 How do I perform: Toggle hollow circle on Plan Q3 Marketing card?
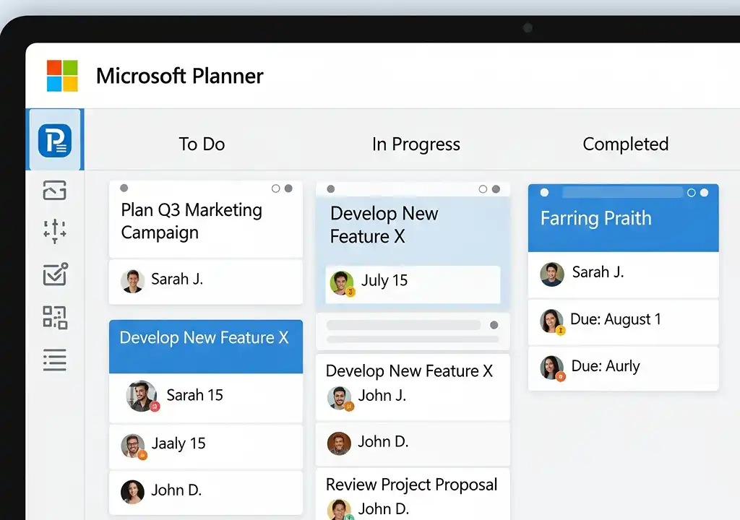click(x=275, y=188)
